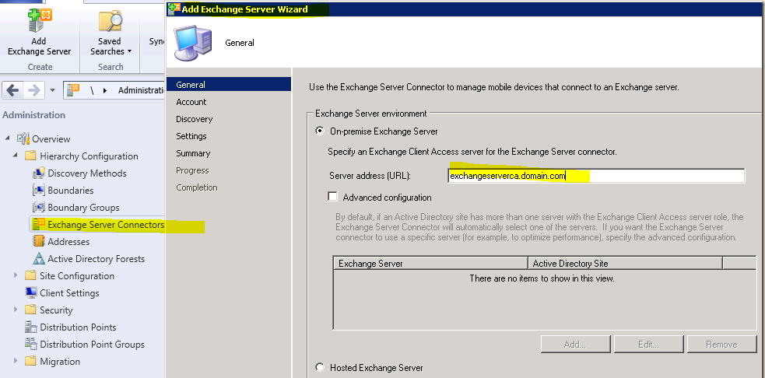This screenshot has width=765, height=378.
Task: Click the Add Exchange Server ribbon icon
Action: [40, 20]
